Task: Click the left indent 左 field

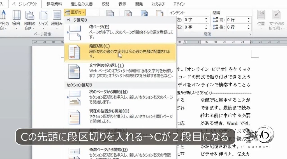Action: (x=194, y=20)
